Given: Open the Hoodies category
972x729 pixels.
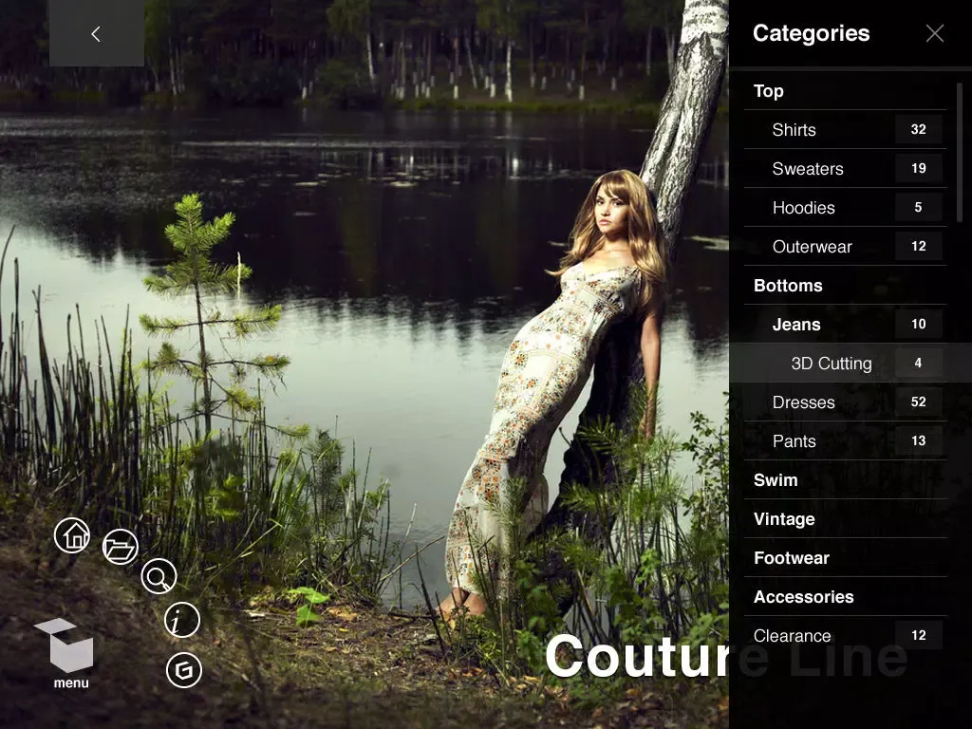Looking at the screenshot, I should (846, 208).
